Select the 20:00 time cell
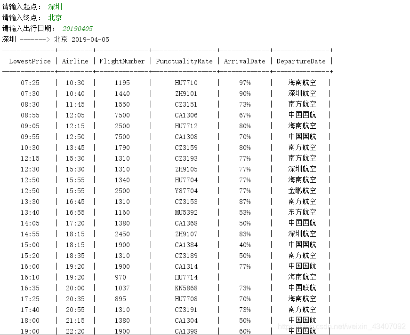Image resolution: width=410 pixels, height=335 pixels. (75, 288)
